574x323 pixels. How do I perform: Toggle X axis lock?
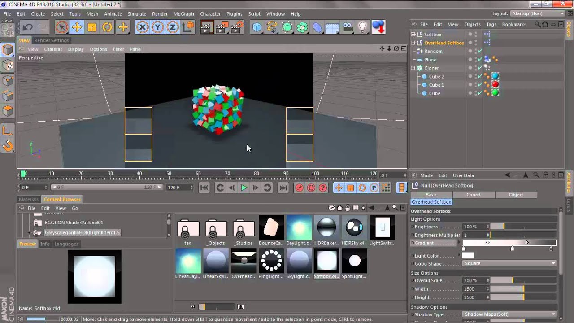[x=143, y=27]
